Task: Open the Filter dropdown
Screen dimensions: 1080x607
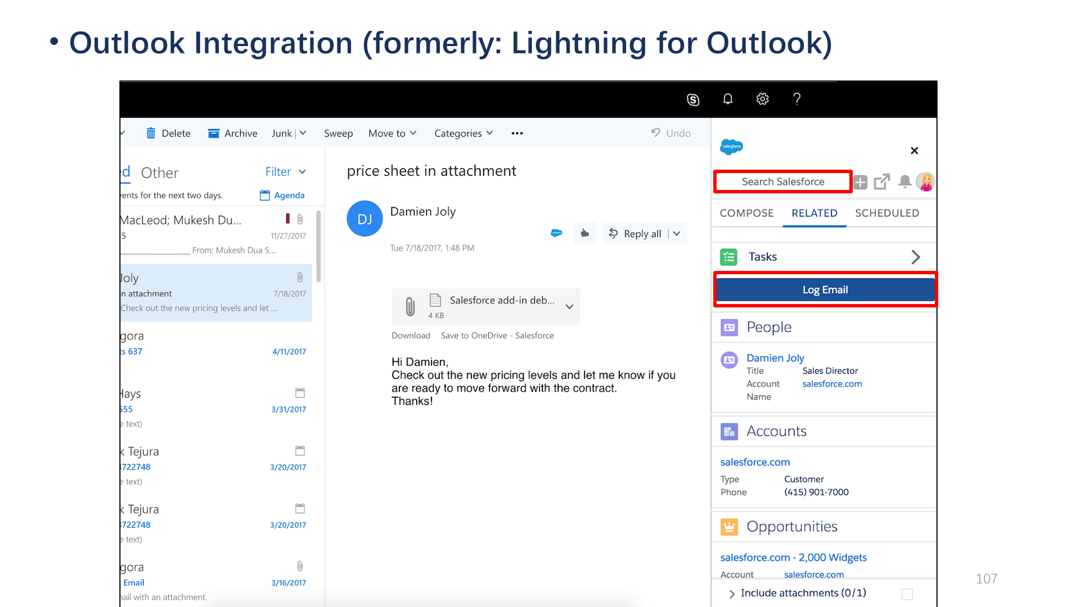Action: coord(285,172)
